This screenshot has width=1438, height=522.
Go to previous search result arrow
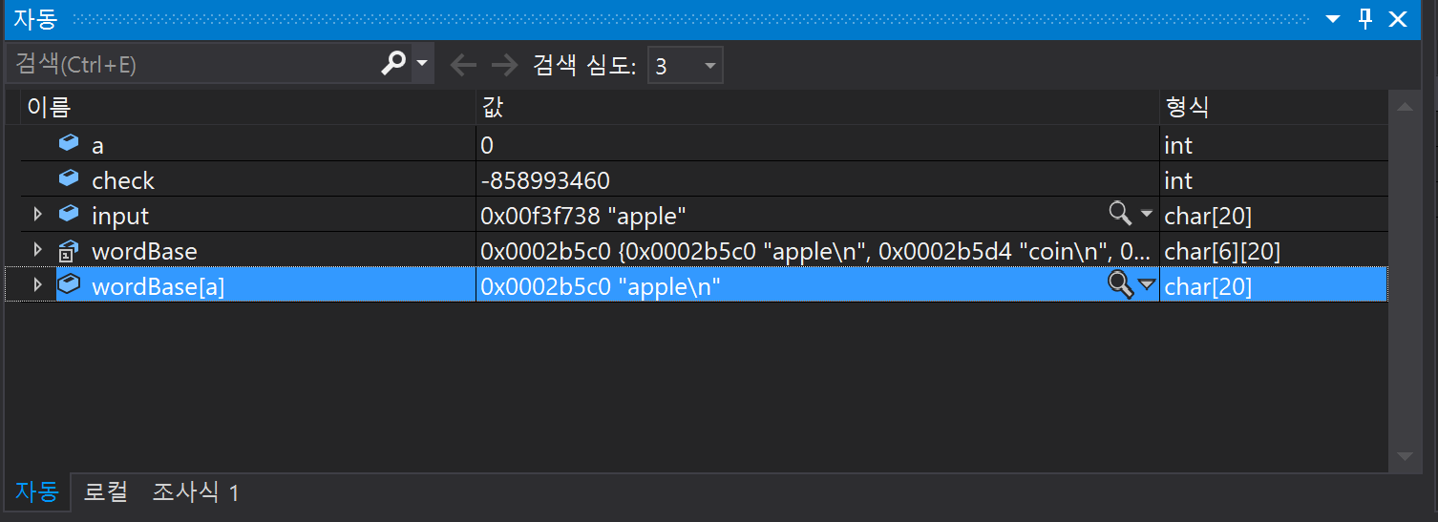click(463, 65)
